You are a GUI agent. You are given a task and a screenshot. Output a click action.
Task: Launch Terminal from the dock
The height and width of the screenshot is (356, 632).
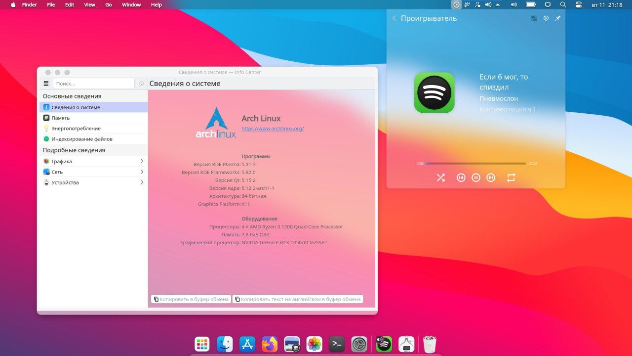point(337,344)
